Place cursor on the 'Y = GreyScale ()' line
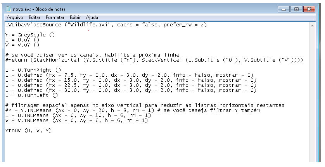 click(x=30, y=35)
